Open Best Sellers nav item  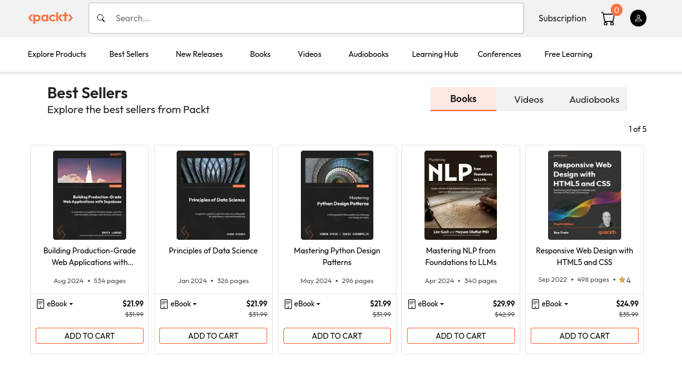[x=129, y=54]
